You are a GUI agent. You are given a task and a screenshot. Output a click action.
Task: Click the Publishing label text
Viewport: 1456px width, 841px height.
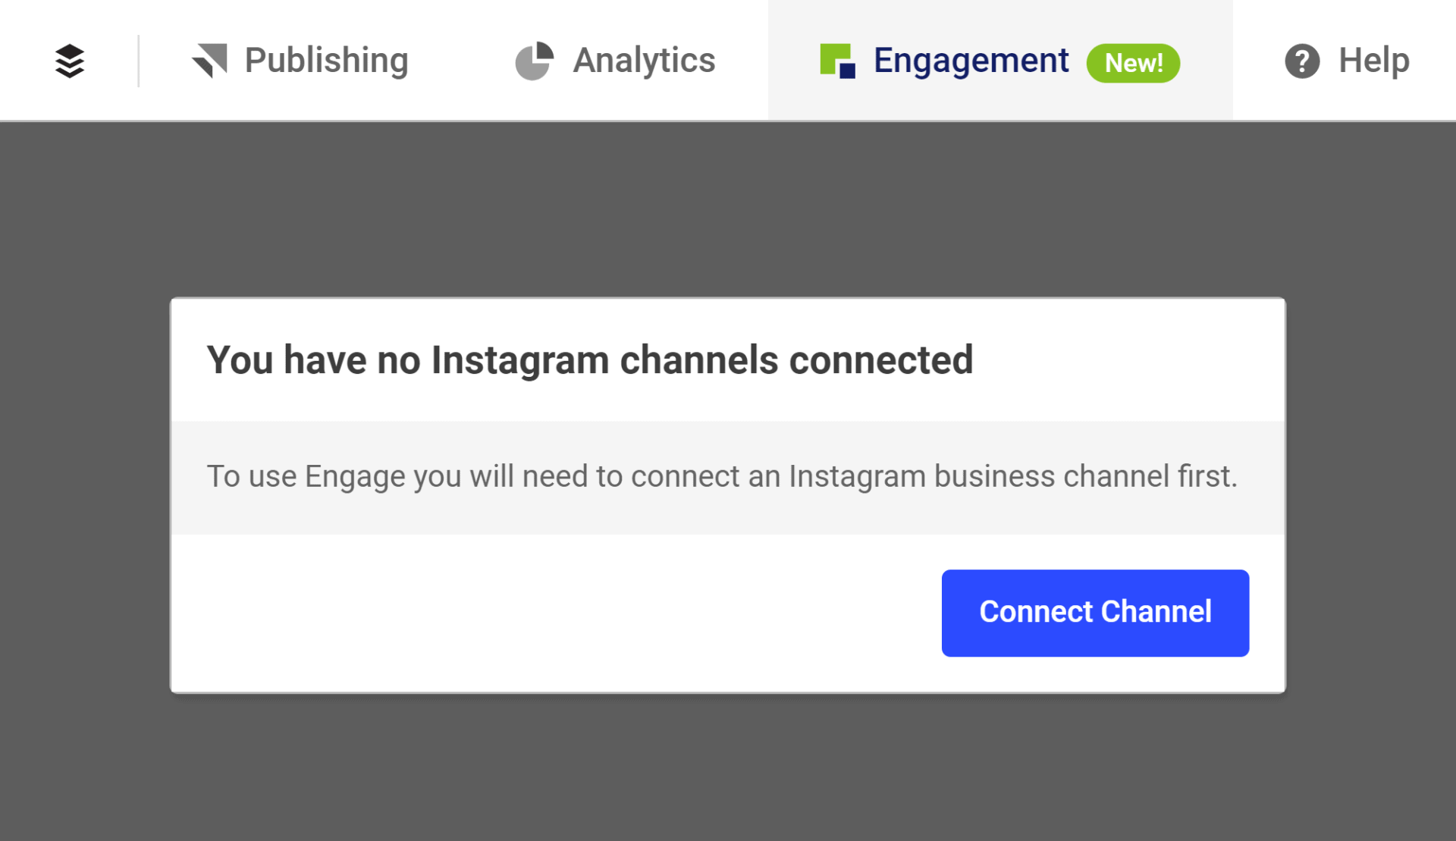[325, 59]
